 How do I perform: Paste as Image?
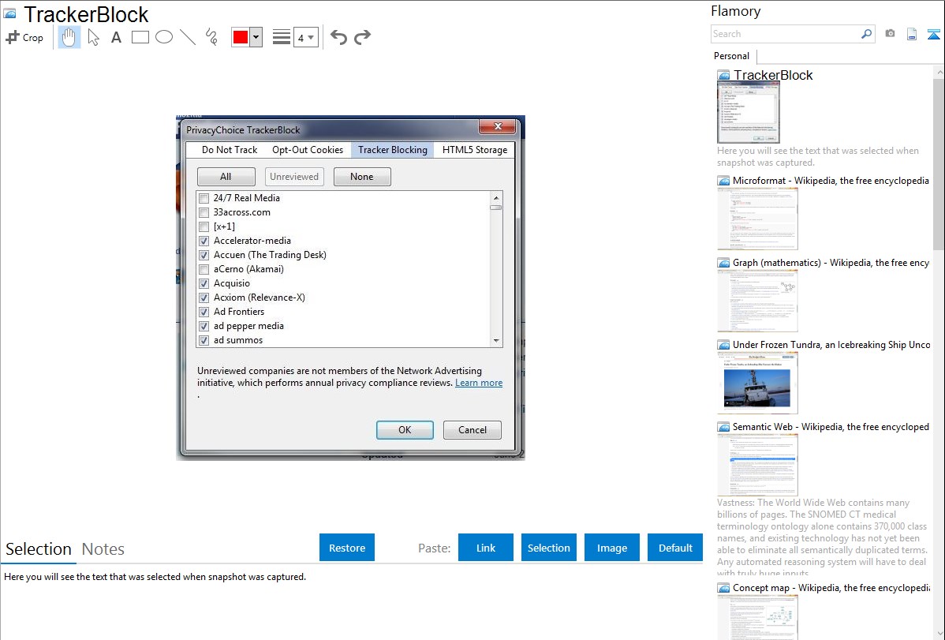point(611,548)
